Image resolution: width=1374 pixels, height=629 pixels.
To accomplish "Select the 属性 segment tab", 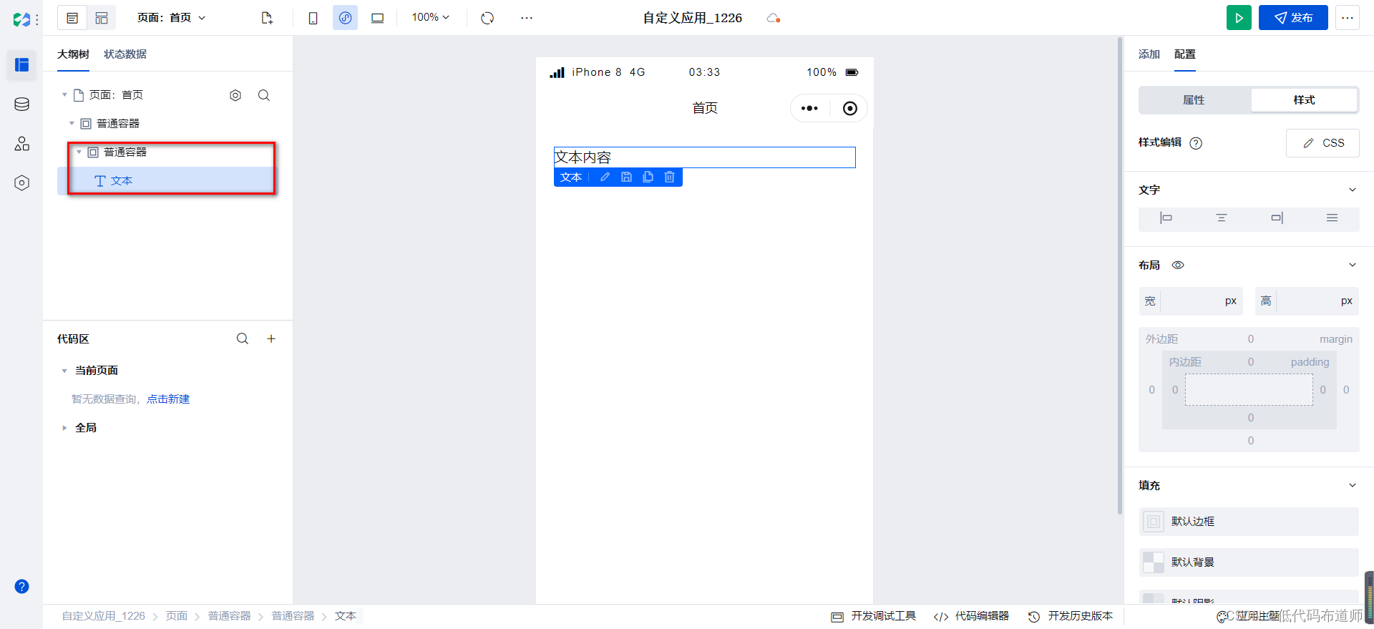I will pyautogui.click(x=1194, y=100).
